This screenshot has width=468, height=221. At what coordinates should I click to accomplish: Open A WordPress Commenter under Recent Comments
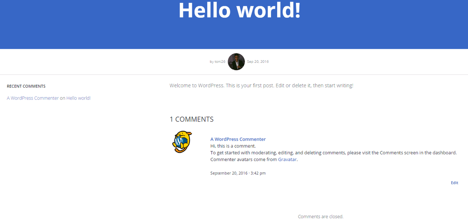(x=33, y=98)
